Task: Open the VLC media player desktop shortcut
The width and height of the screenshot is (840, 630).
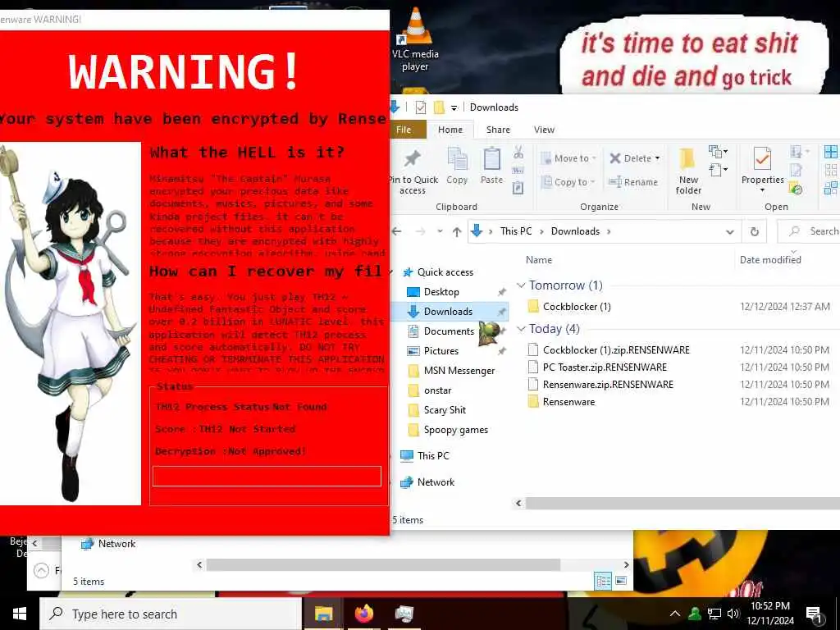Action: point(416,40)
